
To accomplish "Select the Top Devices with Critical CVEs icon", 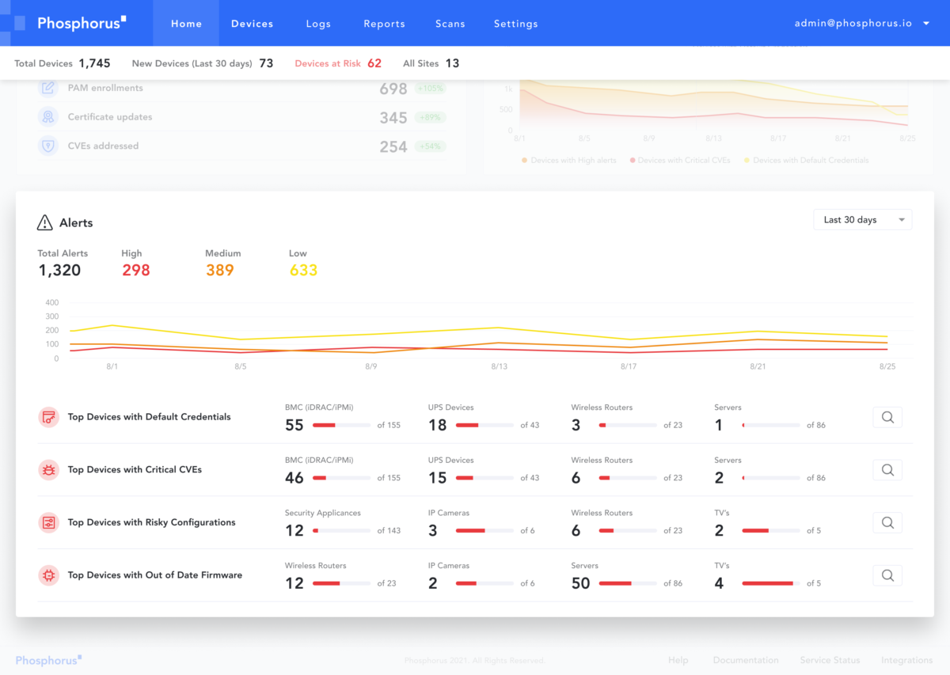I will click(47, 468).
